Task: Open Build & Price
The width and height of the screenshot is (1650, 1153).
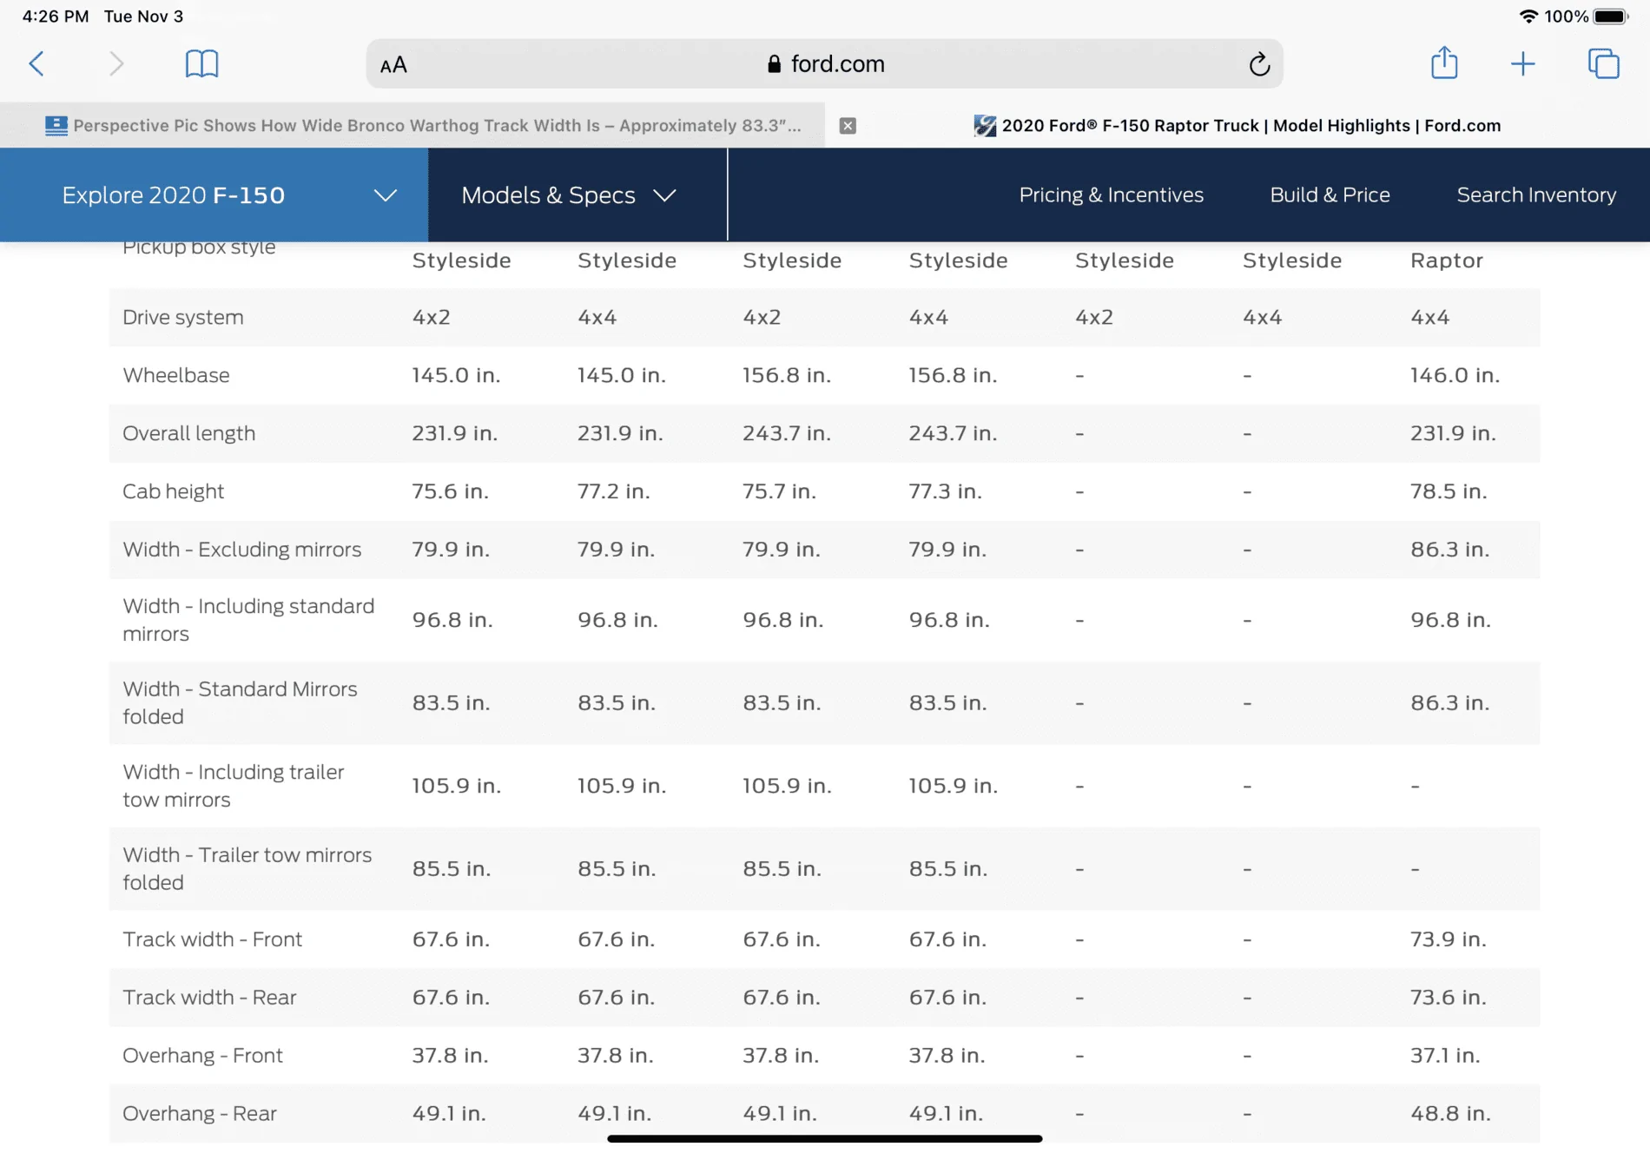Action: [1330, 194]
